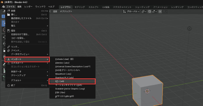The width and height of the screenshot is (203, 106).
Task: Click the Blender logo menu icon
Action: pyautogui.click(x=3, y=7)
